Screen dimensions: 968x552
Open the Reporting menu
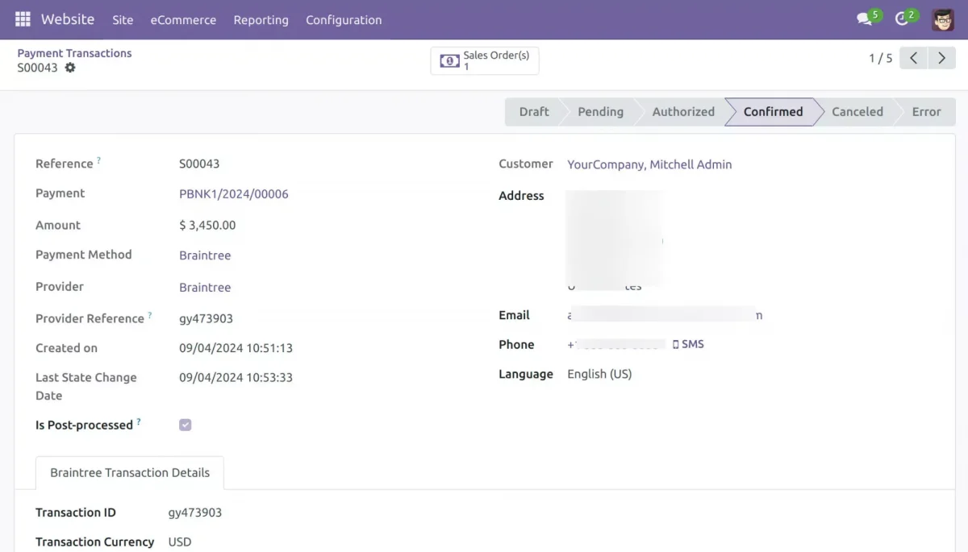click(261, 20)
